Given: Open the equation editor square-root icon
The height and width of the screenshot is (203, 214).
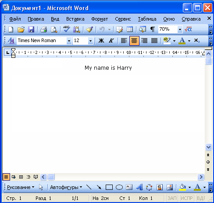Looking at the screenshot, I should click(188, 29).
